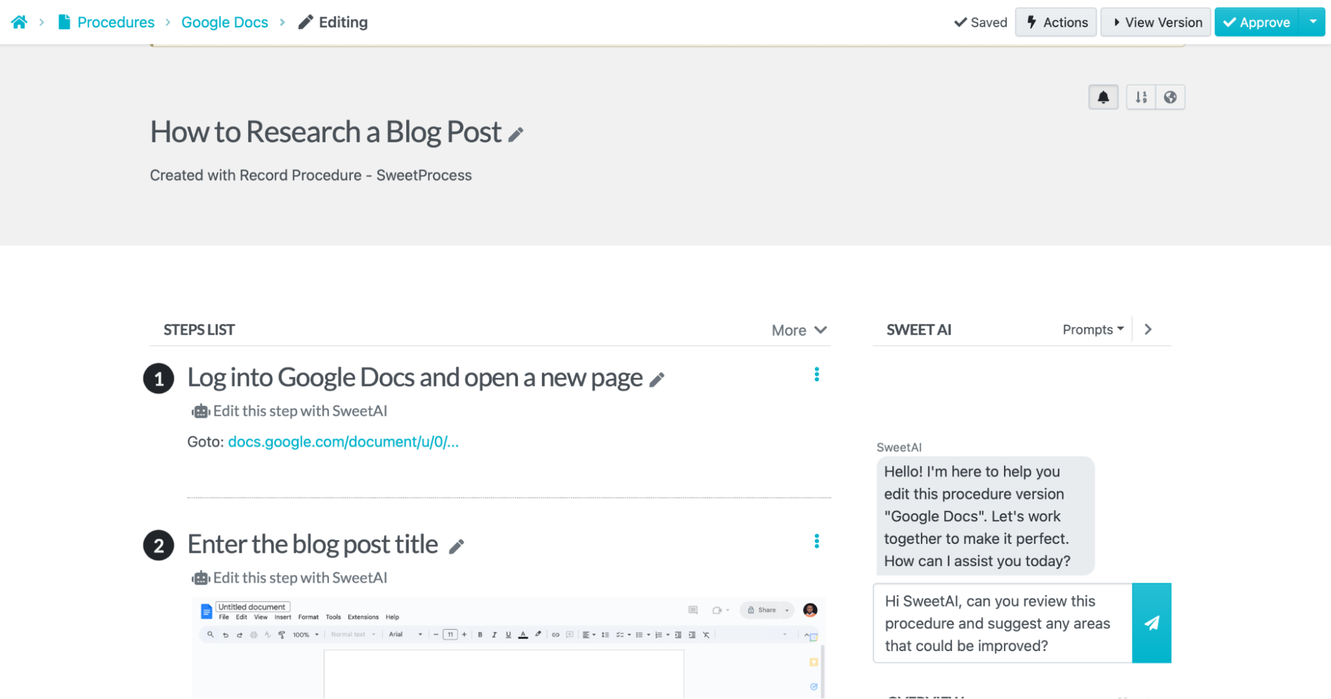The width and height of the screenshot is (1331, 699).
Task: Click the notification bell icon
Action: (x=1103, y=97)
